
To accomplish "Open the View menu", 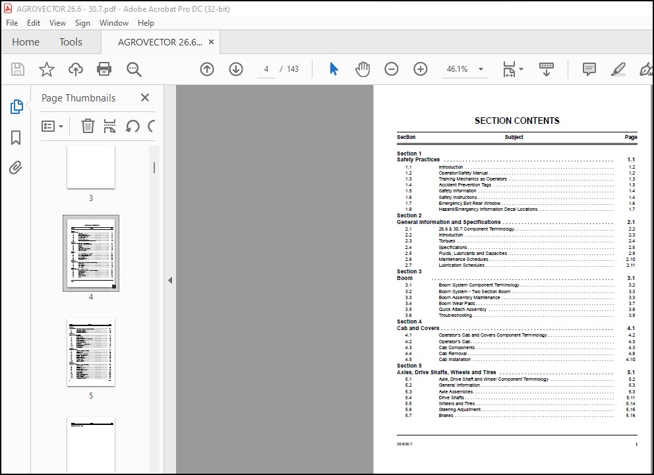I will (x=57, y=23).
